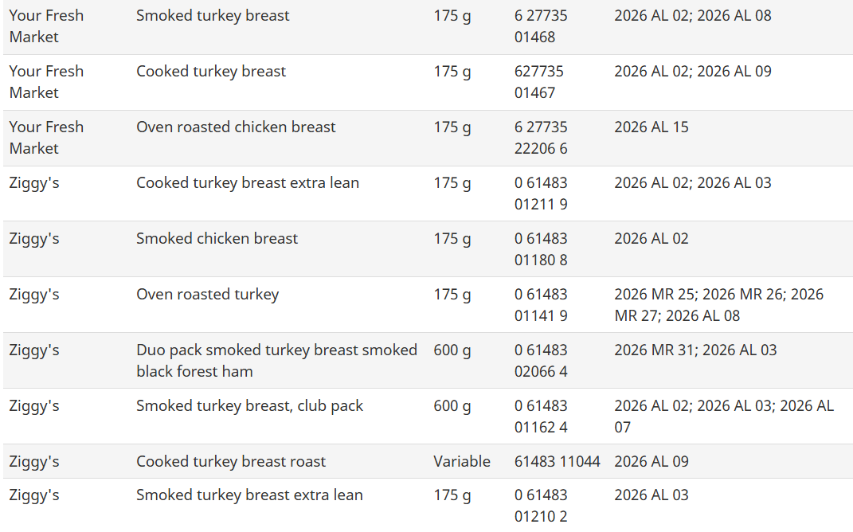Click 'Smoked turkey breast extra lean' cell
The width and height of the screenshot is (853, 532).
point(249,495)
